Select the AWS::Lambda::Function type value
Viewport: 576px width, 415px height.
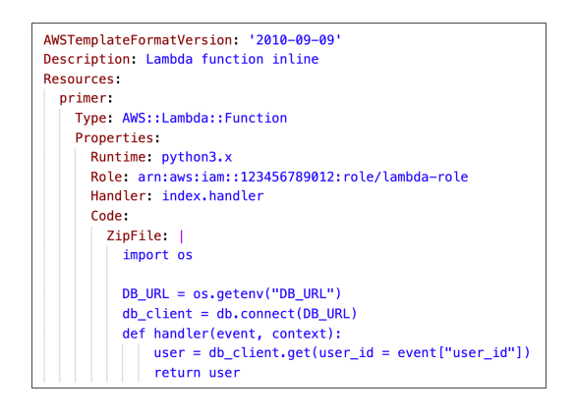pos(204,118)
